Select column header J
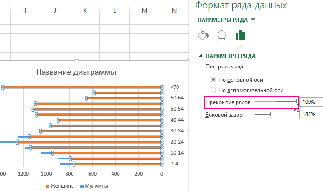The width and height of the screenshot is (323, 191). (x=55, y=11)
